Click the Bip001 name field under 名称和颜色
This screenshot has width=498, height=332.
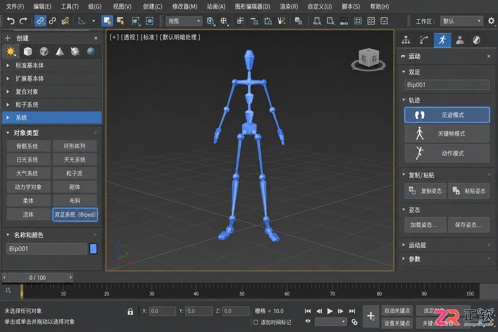click(47, 249)
